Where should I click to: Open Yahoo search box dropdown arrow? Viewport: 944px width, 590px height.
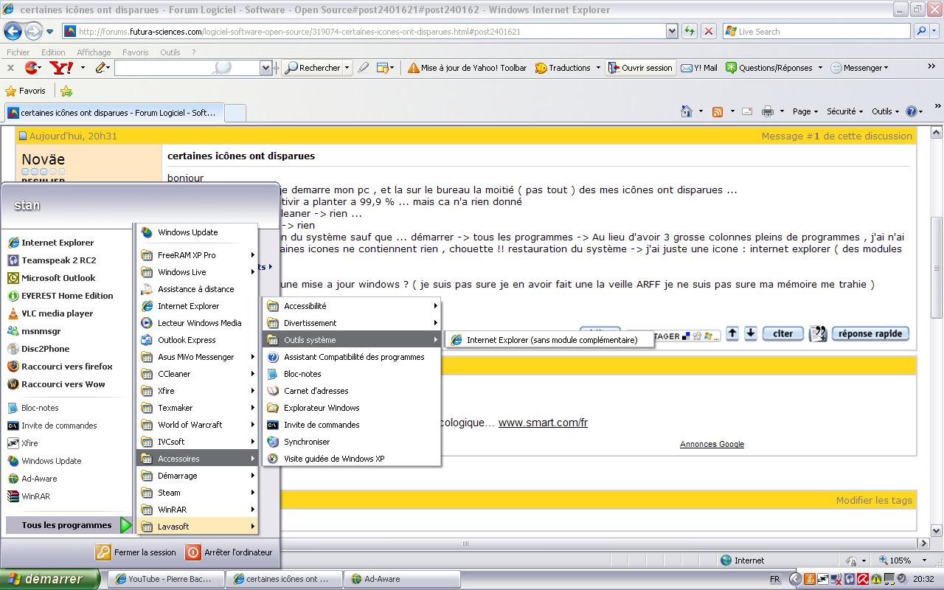pos(266,68)
